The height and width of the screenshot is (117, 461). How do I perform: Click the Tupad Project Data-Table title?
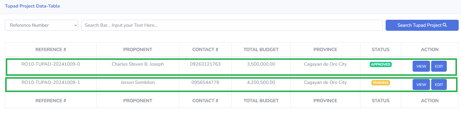click(32, 6)
